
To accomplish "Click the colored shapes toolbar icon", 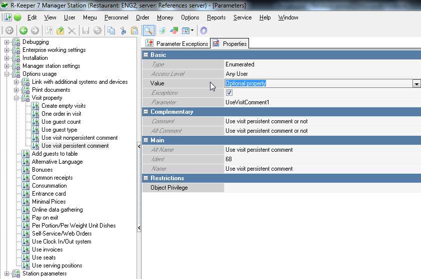I will pos(174,30).
